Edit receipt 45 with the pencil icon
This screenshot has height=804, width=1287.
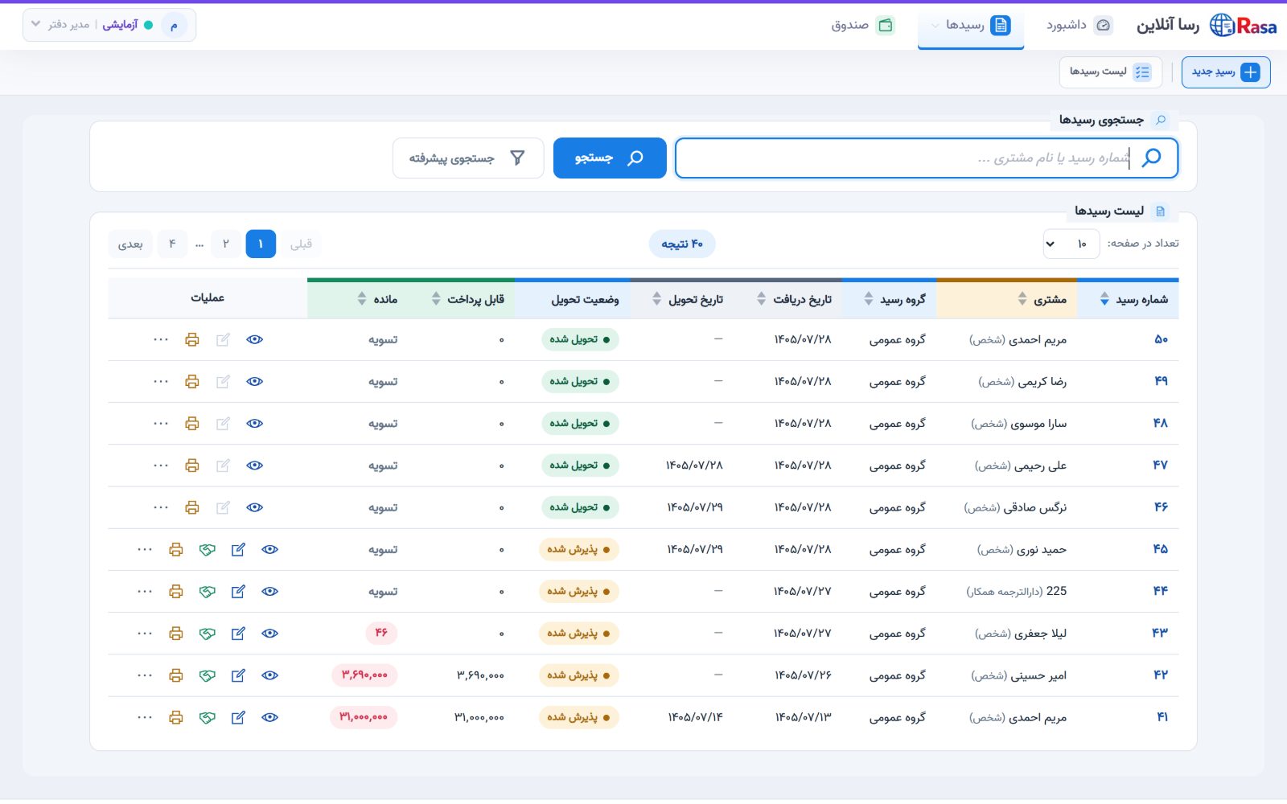[x=238, y=550]
